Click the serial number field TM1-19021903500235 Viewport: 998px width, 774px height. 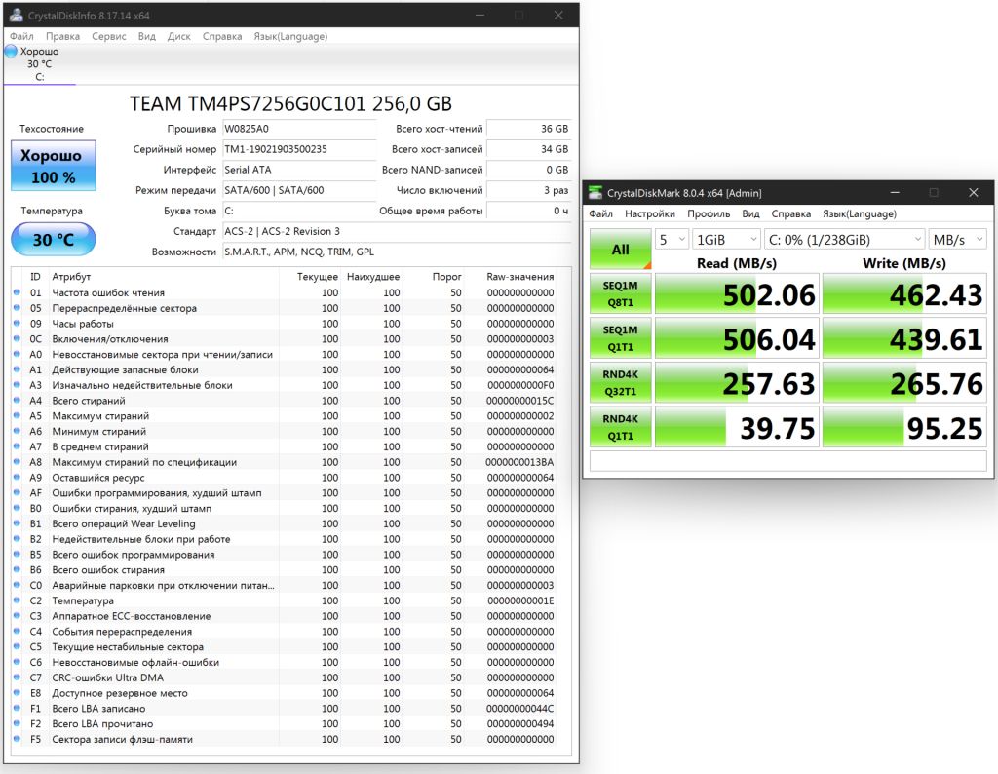[299, 149]
